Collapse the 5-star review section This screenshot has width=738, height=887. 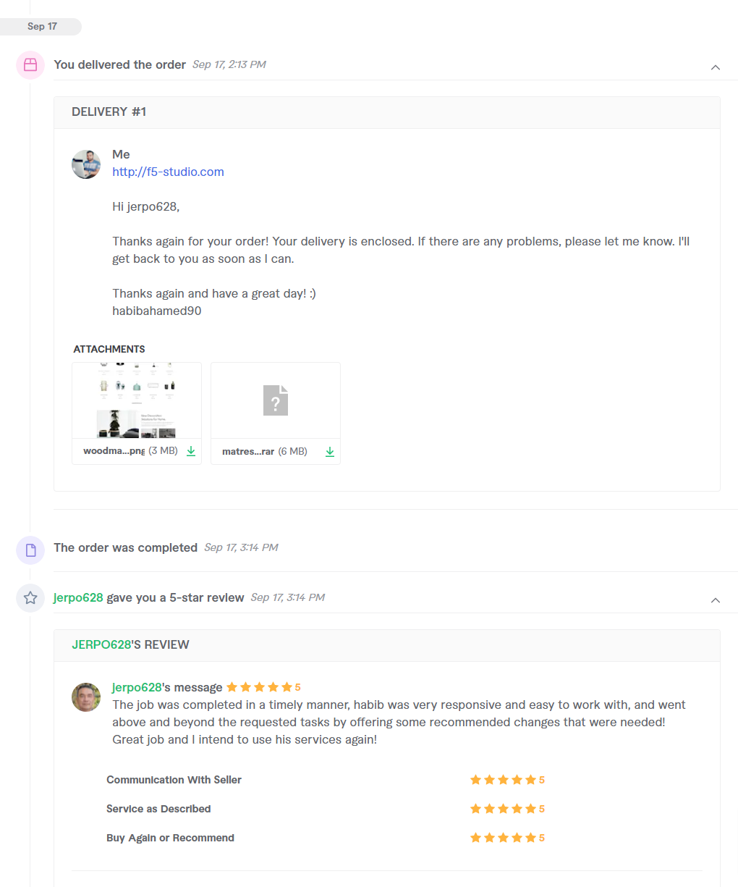(x=716, y=600)
